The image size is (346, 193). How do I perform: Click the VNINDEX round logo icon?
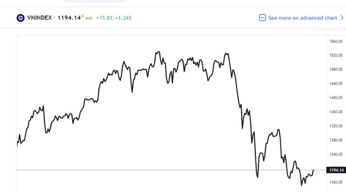(20, 18)
